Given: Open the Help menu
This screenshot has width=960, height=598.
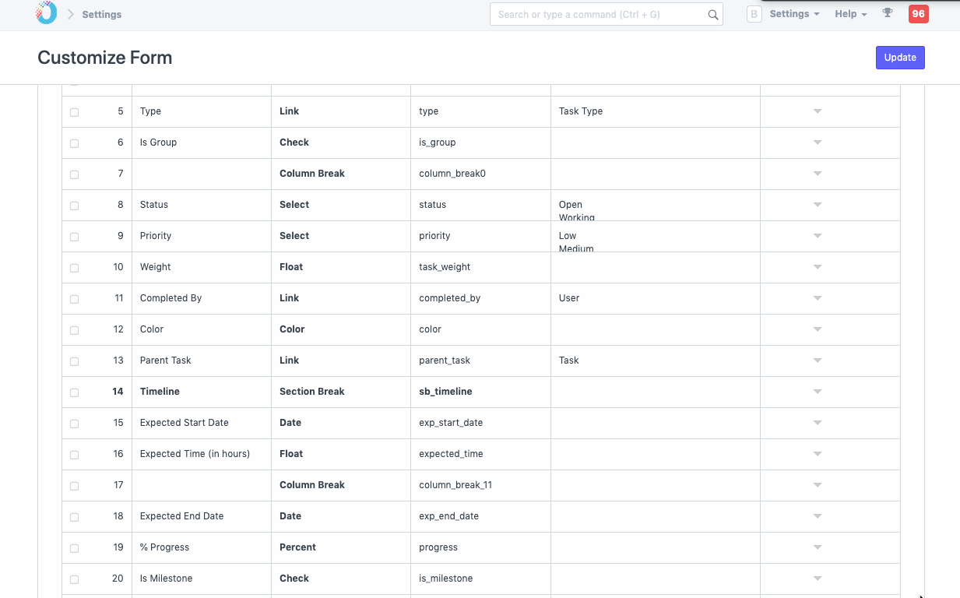Looking at the screenshot, I should (x=850, y=14).
